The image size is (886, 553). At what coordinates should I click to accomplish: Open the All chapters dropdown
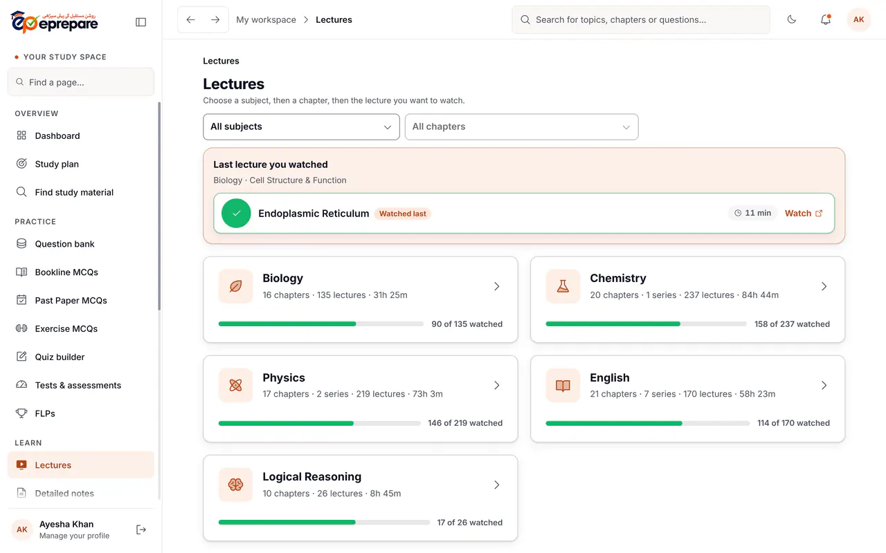[521, 127]
